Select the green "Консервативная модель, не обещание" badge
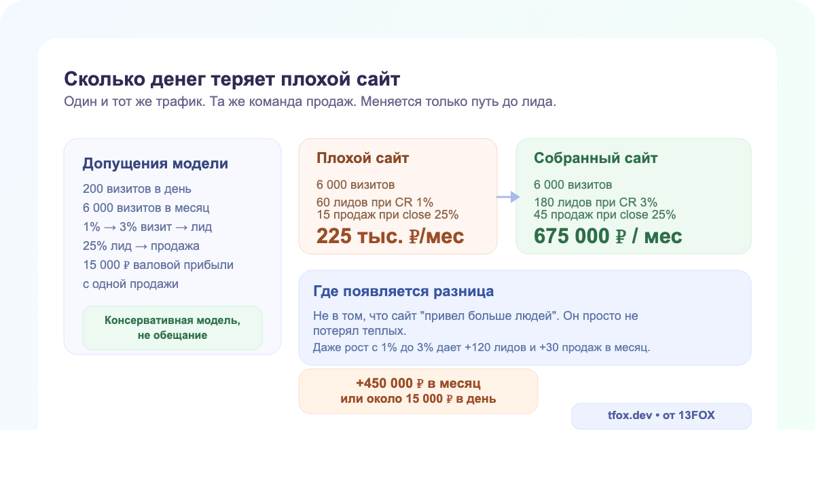The width and height of the screenshot is (815, 489). pos(172,327)
